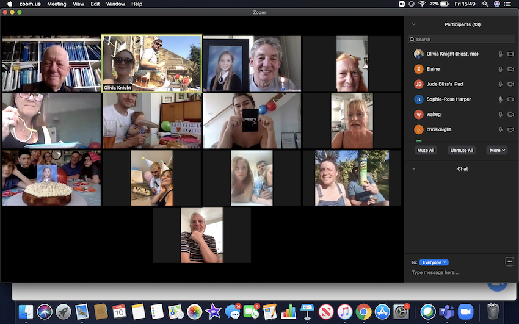Select Olivia Knight's avatar in participants list
Screen dimensions: 519x324
pyautogui.click(x=419, y=54)
